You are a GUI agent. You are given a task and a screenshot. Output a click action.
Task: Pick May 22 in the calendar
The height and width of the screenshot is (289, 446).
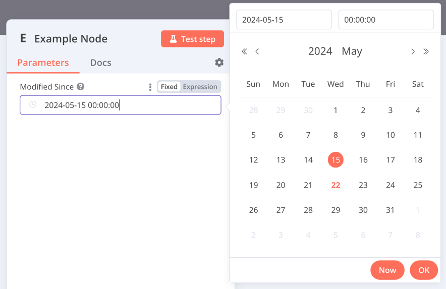(336, 185)
